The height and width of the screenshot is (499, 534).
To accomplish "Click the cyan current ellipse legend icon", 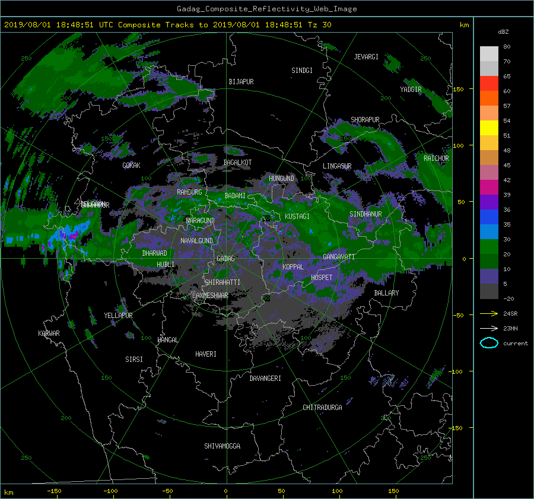I will [x=489, y=343].
